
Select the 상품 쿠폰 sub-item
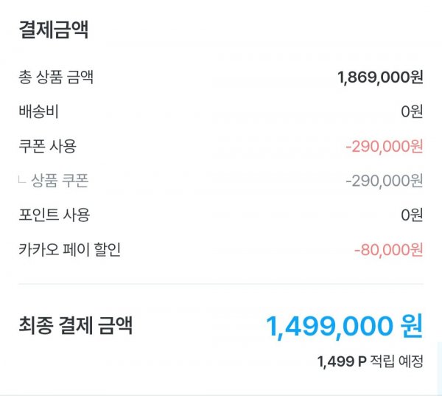[x=60, y=181]
